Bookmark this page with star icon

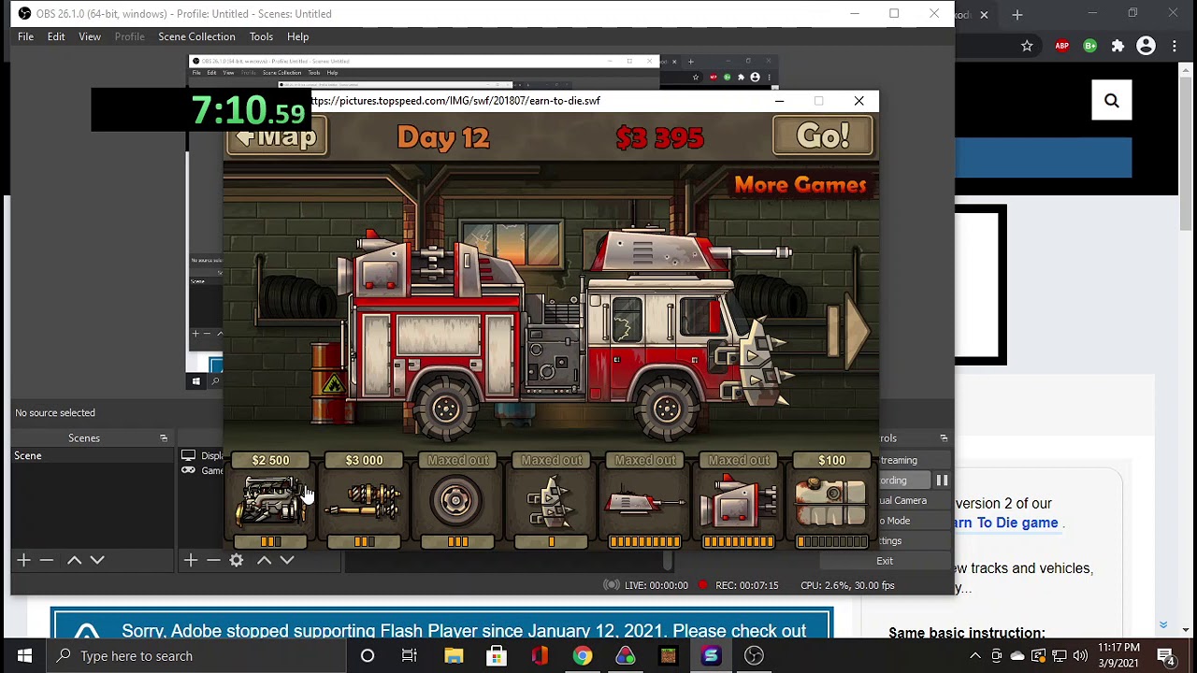coord(1027,46)
